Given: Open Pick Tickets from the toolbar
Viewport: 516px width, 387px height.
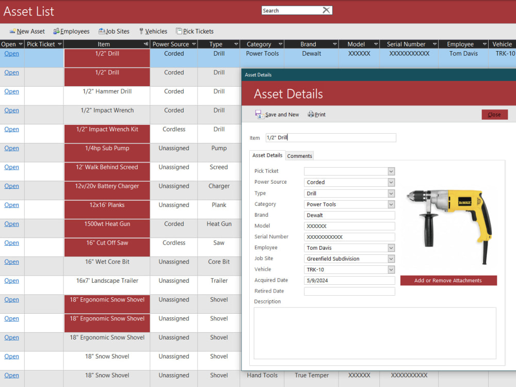Looking at the screenshot, I should [x=195, y=31].
